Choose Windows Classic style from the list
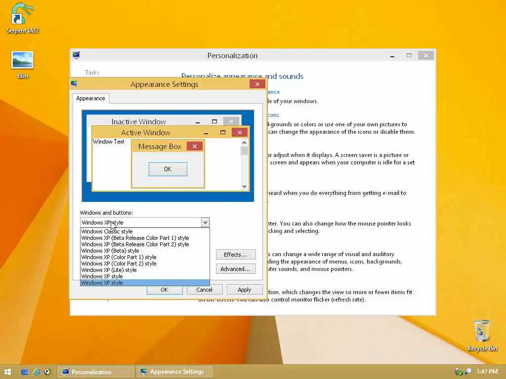This screenshot has width=506, height=379. [145, 231]
